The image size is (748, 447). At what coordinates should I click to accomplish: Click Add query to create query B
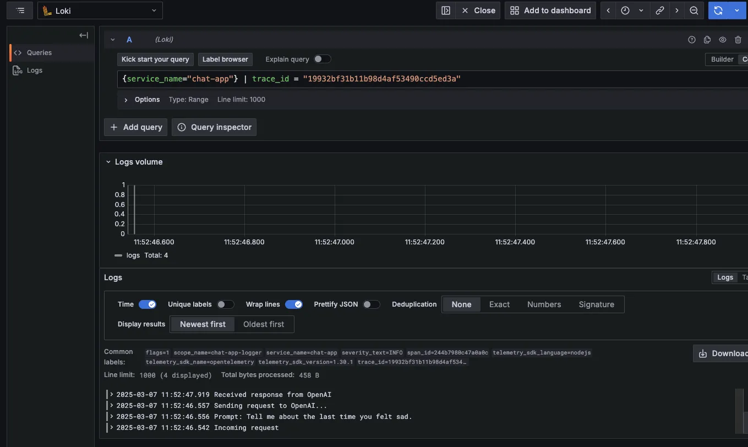point(135,127)
